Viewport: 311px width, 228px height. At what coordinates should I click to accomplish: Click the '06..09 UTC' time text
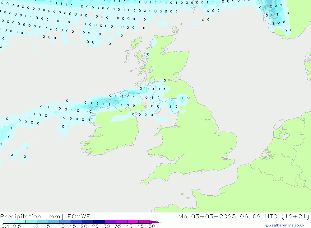pyautogui.click(x=258, y=216)
